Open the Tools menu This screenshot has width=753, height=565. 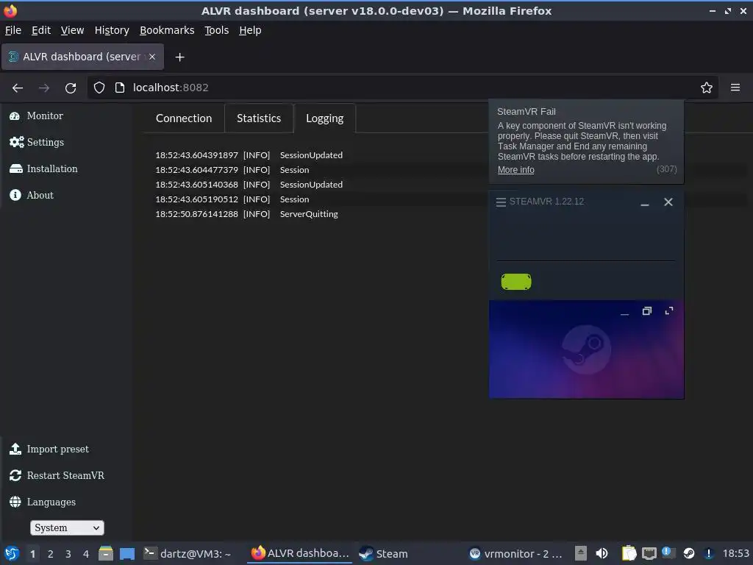coord(217,30)
